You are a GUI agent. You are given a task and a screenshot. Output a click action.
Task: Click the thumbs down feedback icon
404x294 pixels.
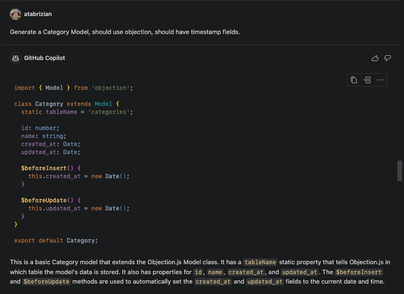pyautogui.click(x=387, y=58)
